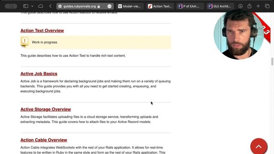Click the F favicon on P of EAA tab
This screenshot has height=154, width=274.
[x=180, y=6]
